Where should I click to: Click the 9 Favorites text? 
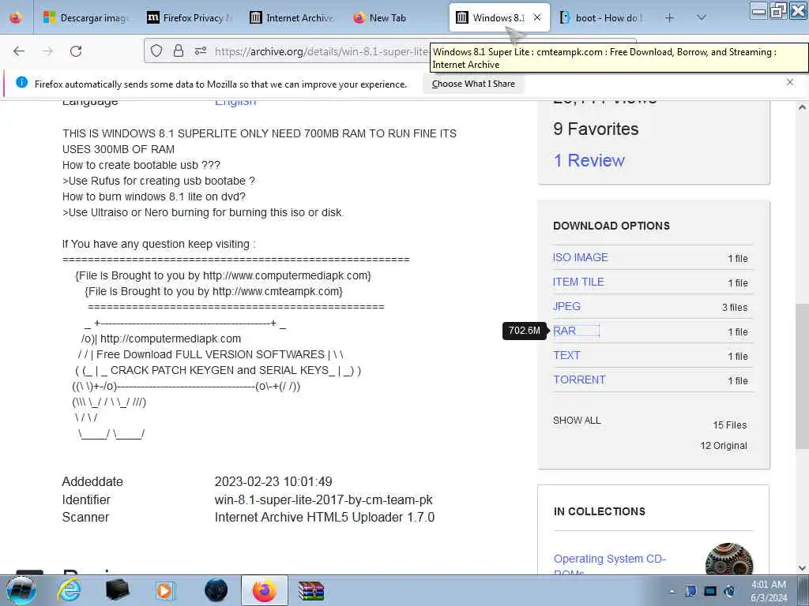point(596,129)
